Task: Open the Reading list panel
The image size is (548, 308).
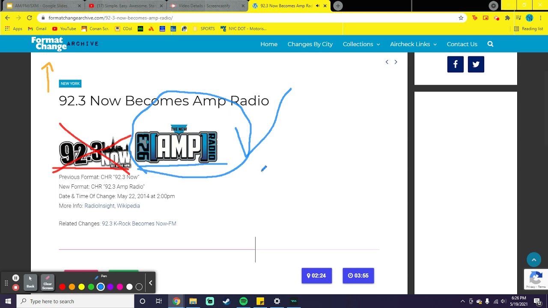Action: [529, 29]
